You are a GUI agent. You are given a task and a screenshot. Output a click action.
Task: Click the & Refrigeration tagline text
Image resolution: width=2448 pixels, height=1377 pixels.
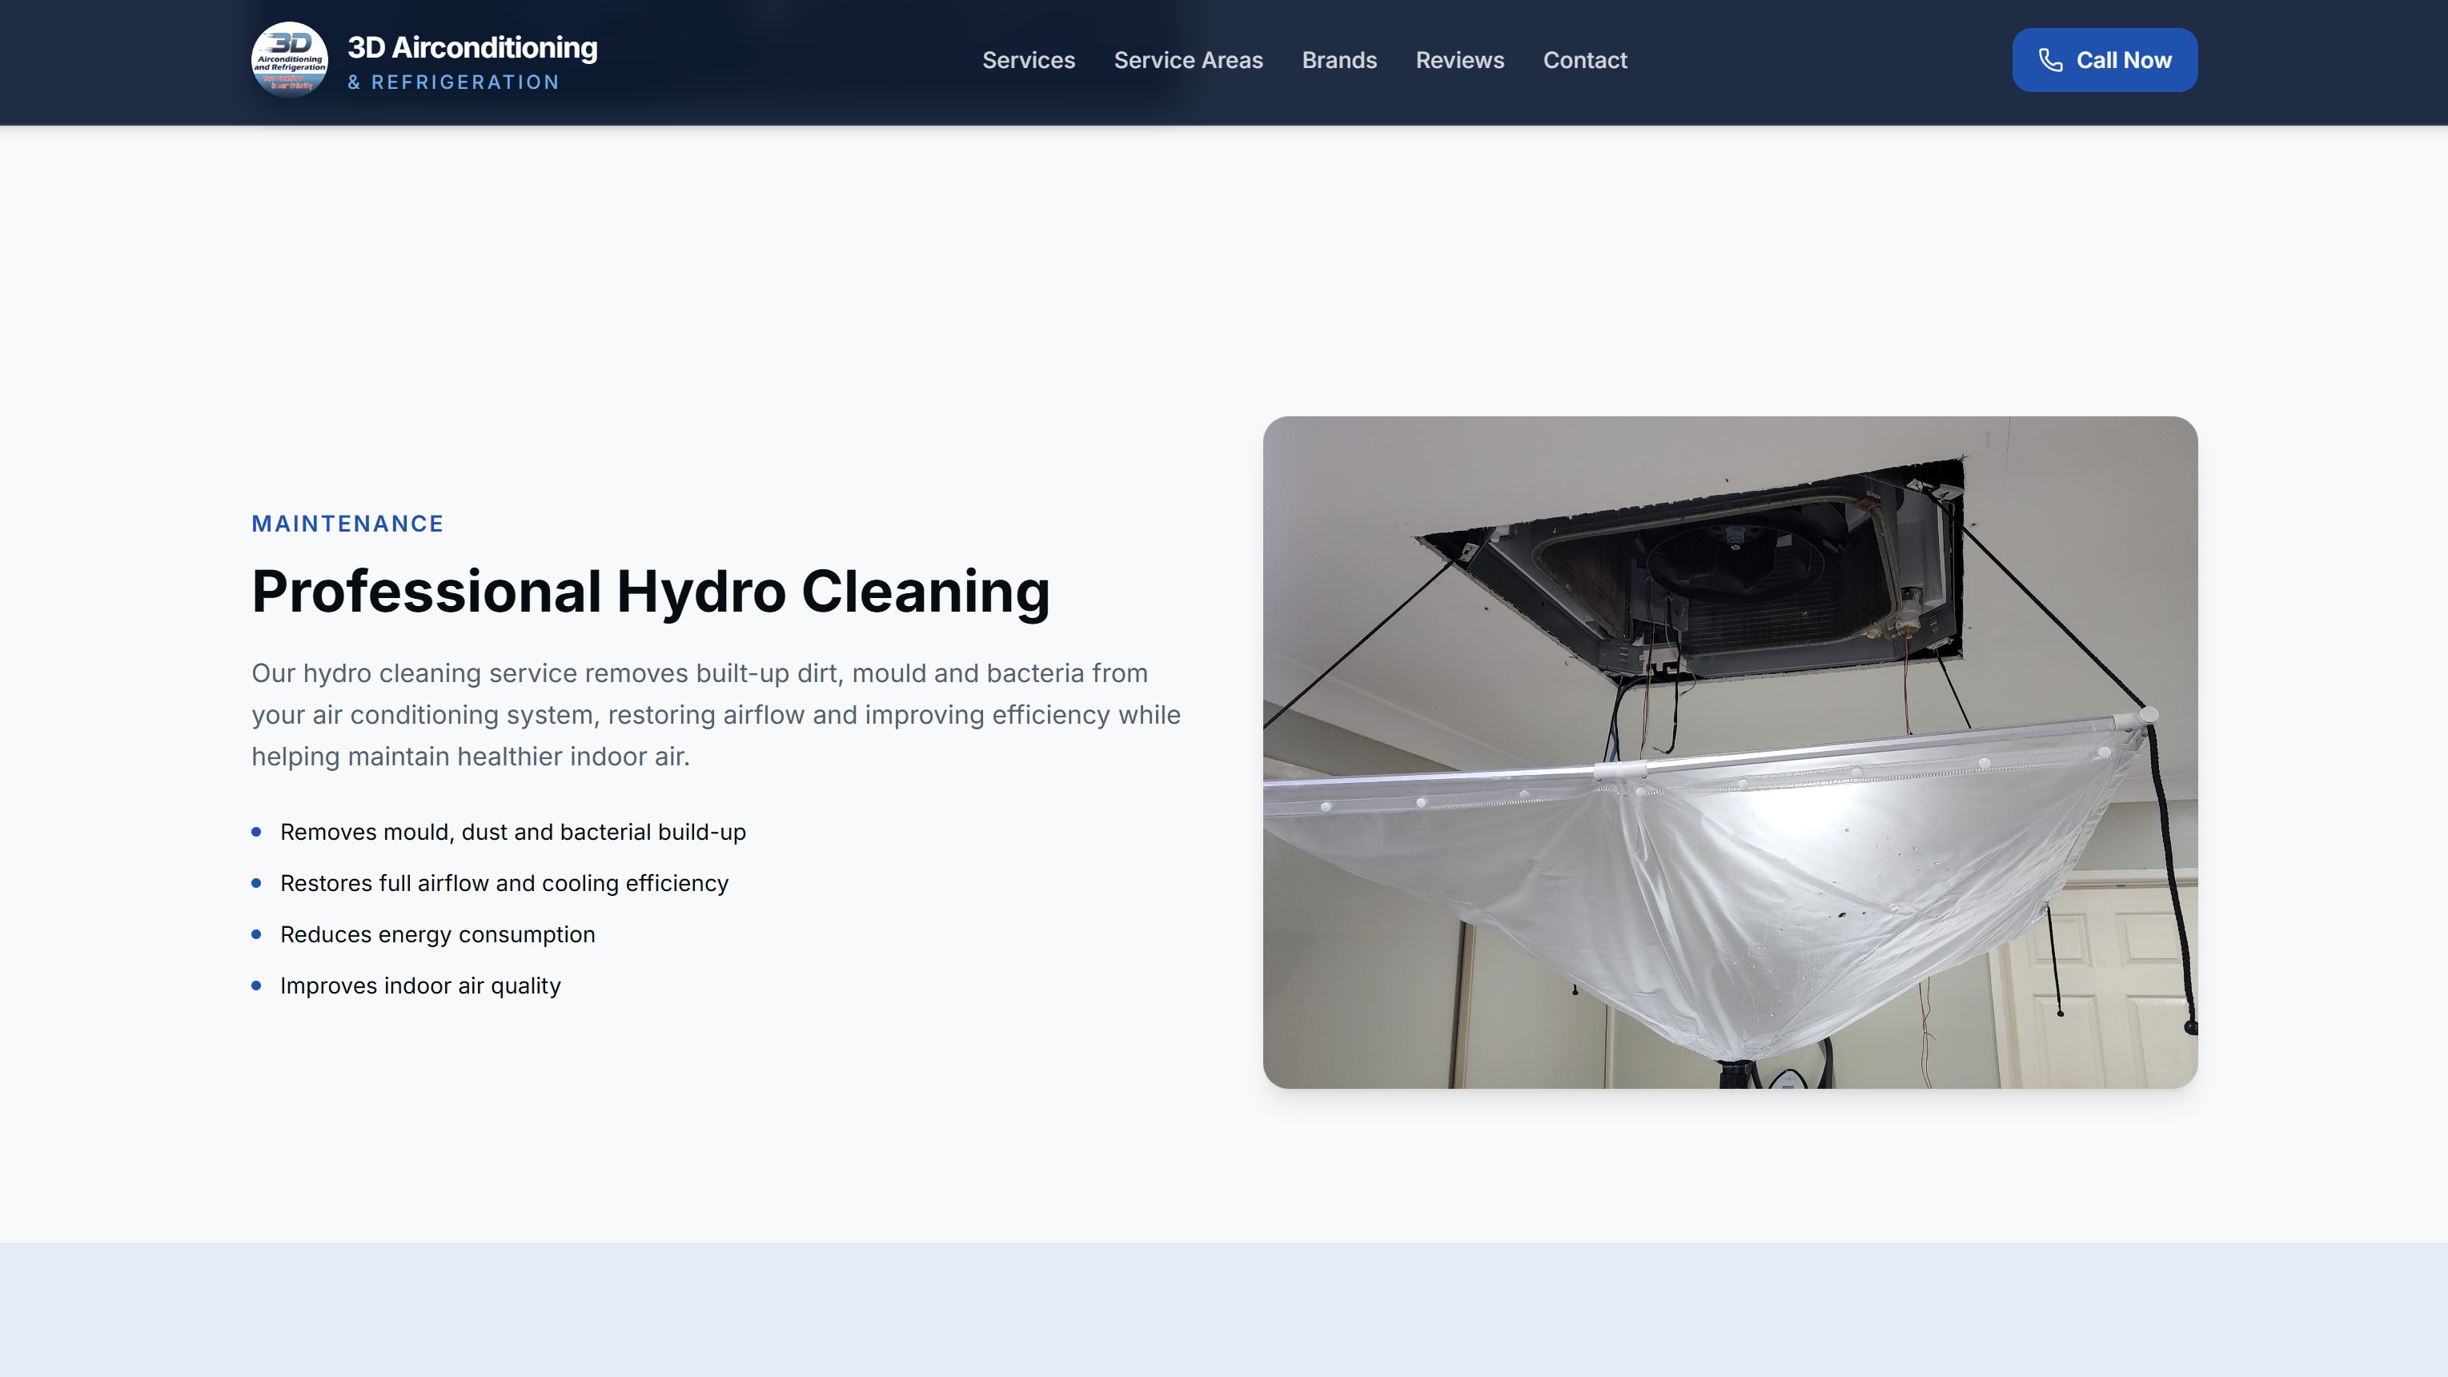(x=453, y=82)
